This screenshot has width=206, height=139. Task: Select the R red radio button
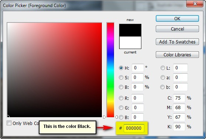tap(121, 98)
